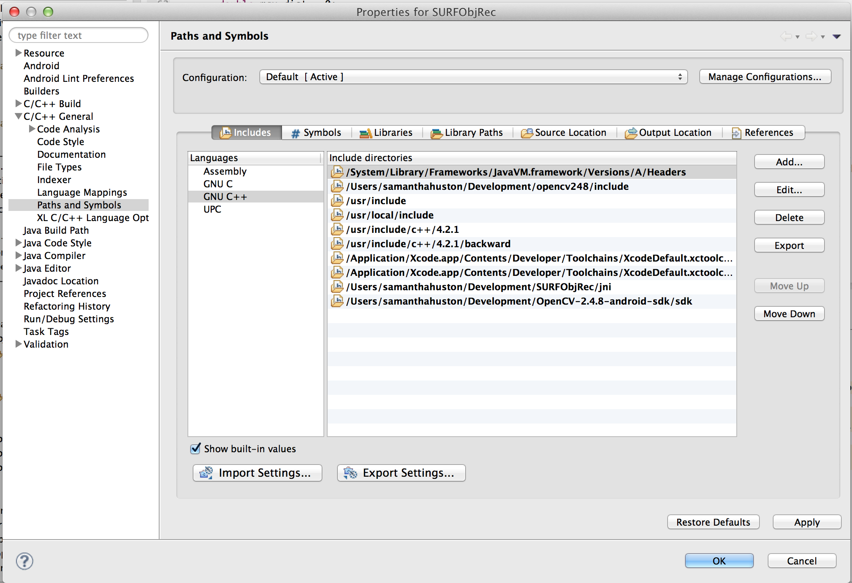This screenshot has width=852, height=583.
Task: Click the Apply button
Action: point(807,522)
